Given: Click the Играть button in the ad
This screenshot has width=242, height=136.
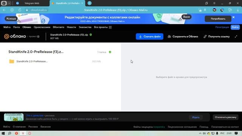Looking at the screenshot, I should [196, 117].
